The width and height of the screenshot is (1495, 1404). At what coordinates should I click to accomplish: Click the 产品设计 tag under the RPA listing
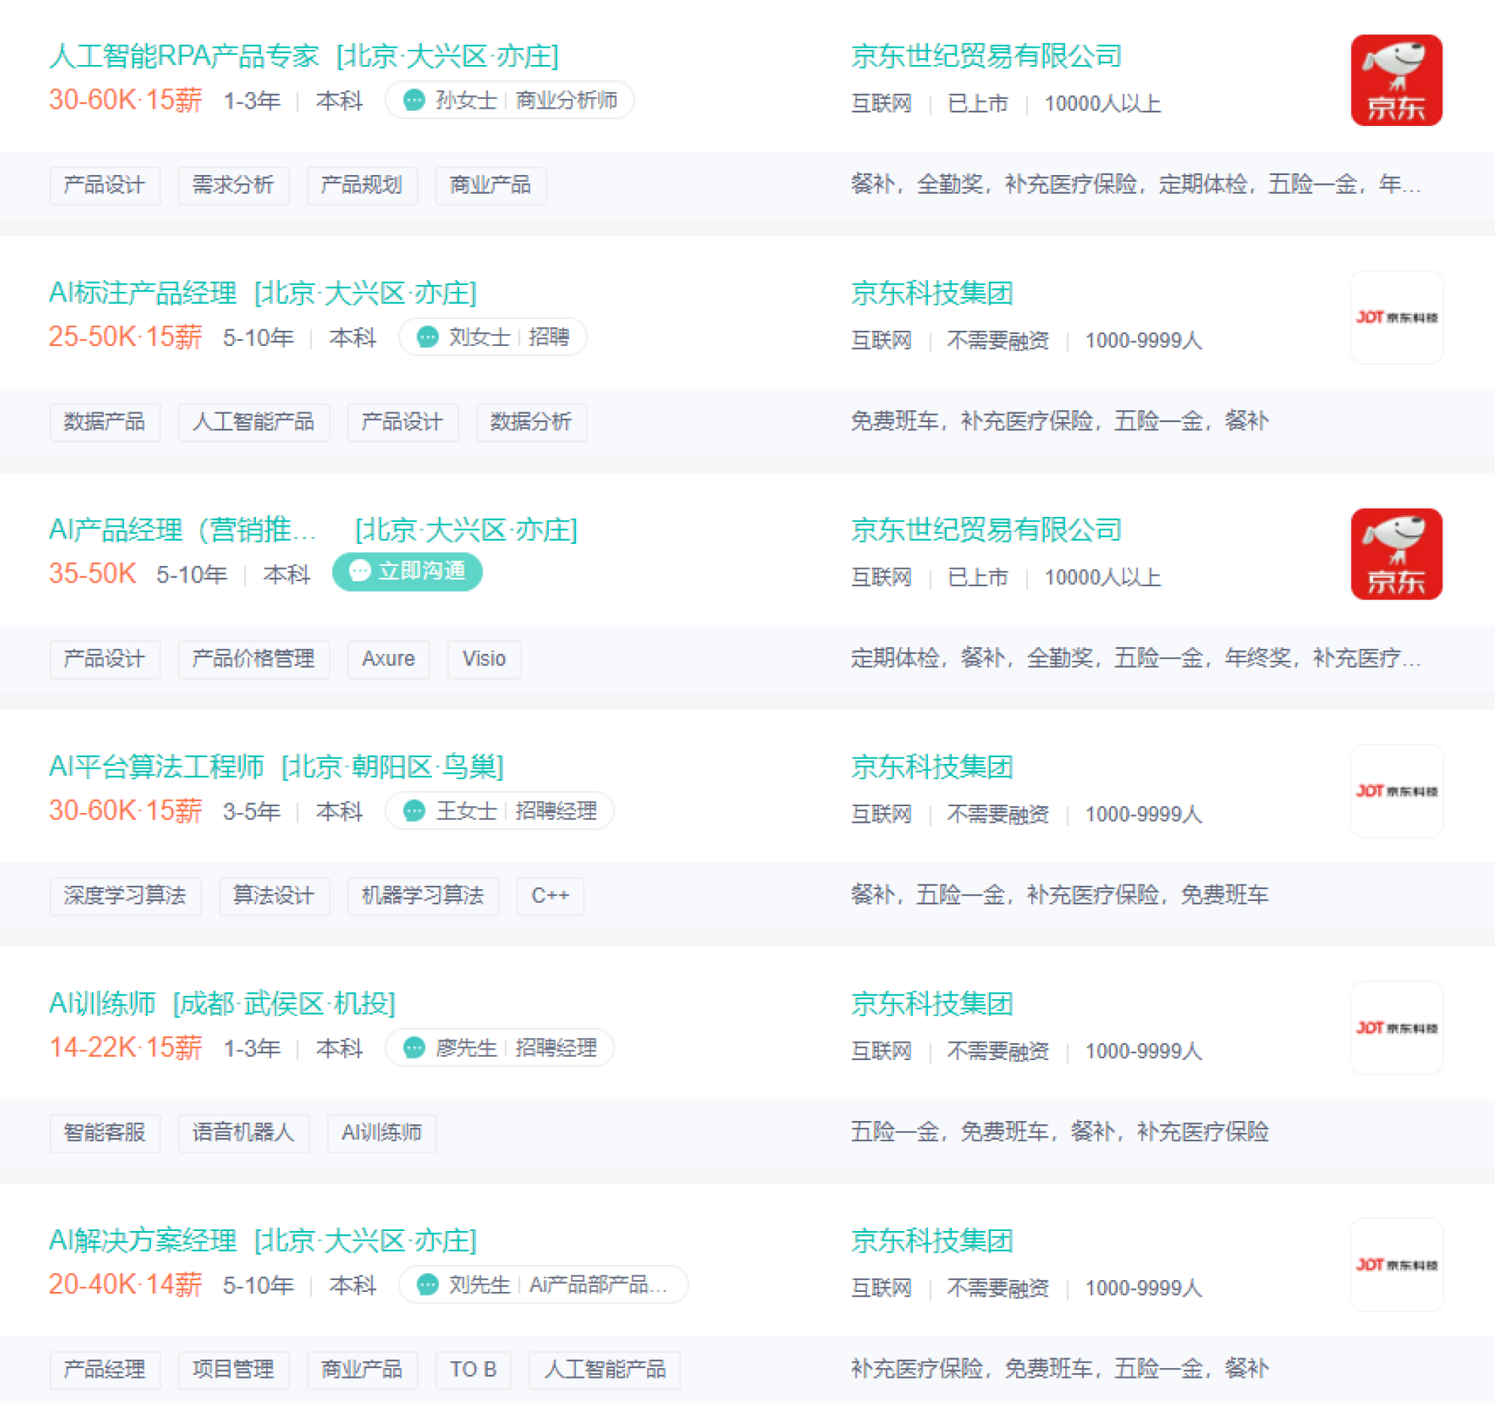[105, 185]
